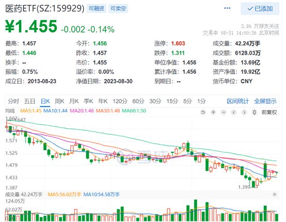The height and width of the screenshot is (222, 286).
Task: Click the 货币单位 value CNY
Action: point(246,81)
